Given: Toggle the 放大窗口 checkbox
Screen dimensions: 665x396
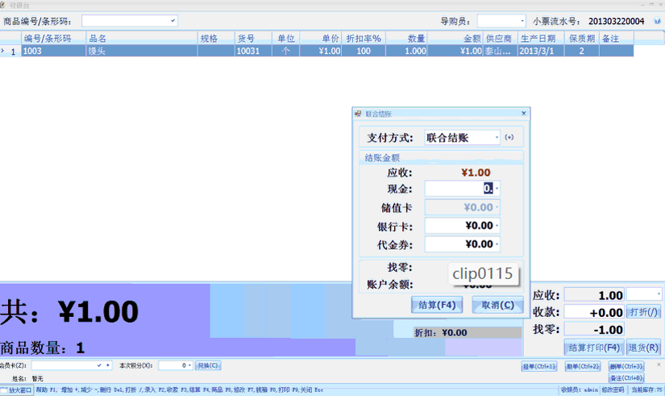Looking at the screenshot, I should coord(5,390).
